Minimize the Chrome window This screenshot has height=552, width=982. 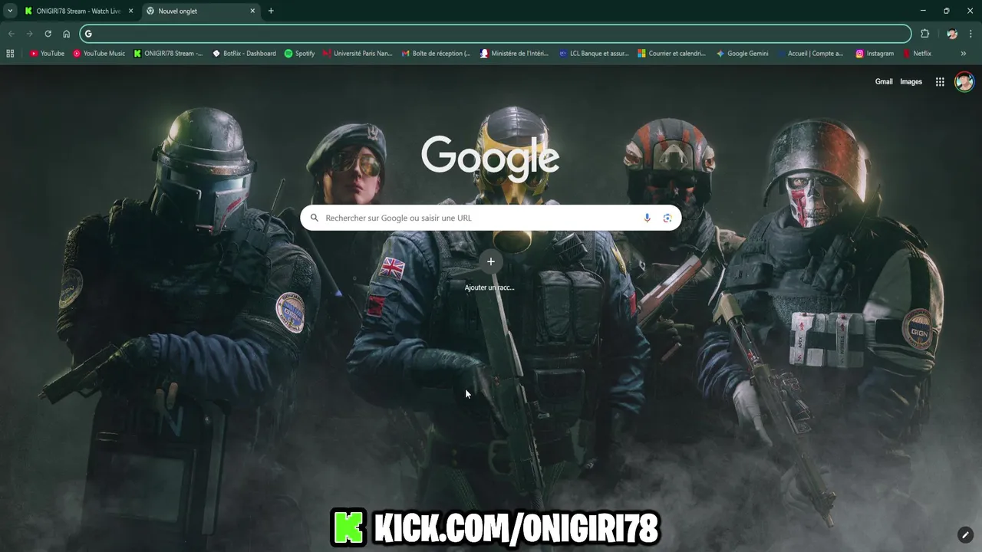(x=923, y=11)
